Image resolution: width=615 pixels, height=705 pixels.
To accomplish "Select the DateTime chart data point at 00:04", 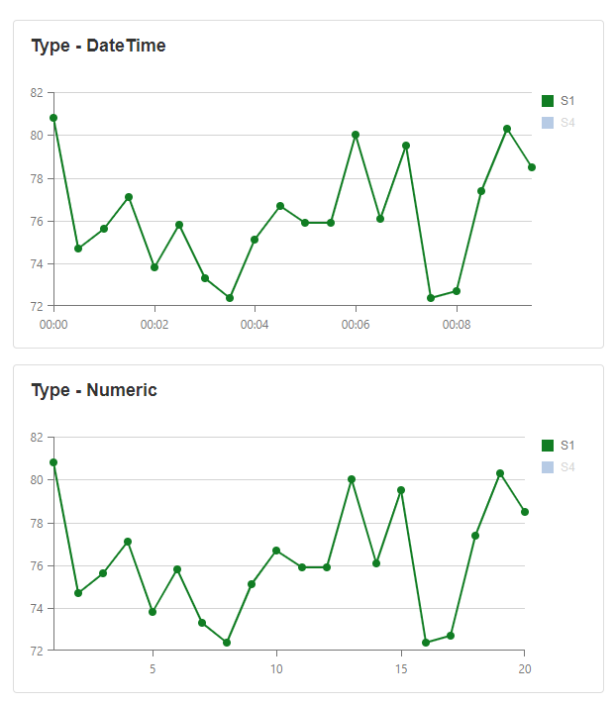I will point(255,240).
